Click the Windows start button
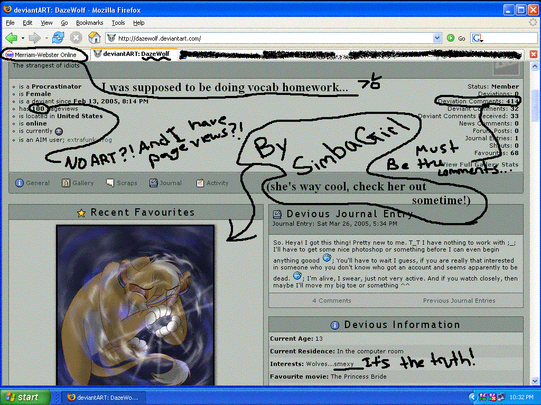 25,397
